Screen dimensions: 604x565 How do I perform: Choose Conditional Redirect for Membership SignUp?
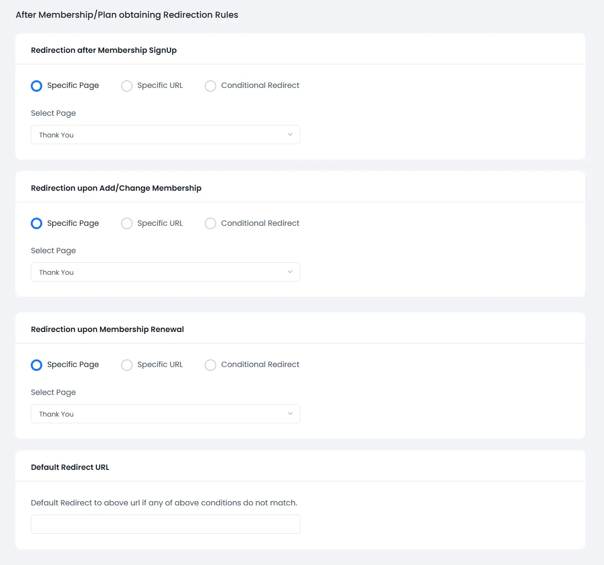pos(210,86)
